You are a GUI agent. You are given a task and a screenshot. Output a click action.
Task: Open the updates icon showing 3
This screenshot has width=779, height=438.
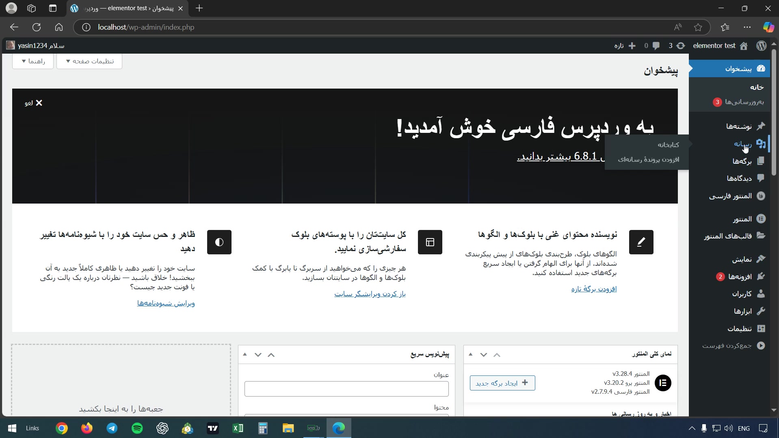(681, 46)
